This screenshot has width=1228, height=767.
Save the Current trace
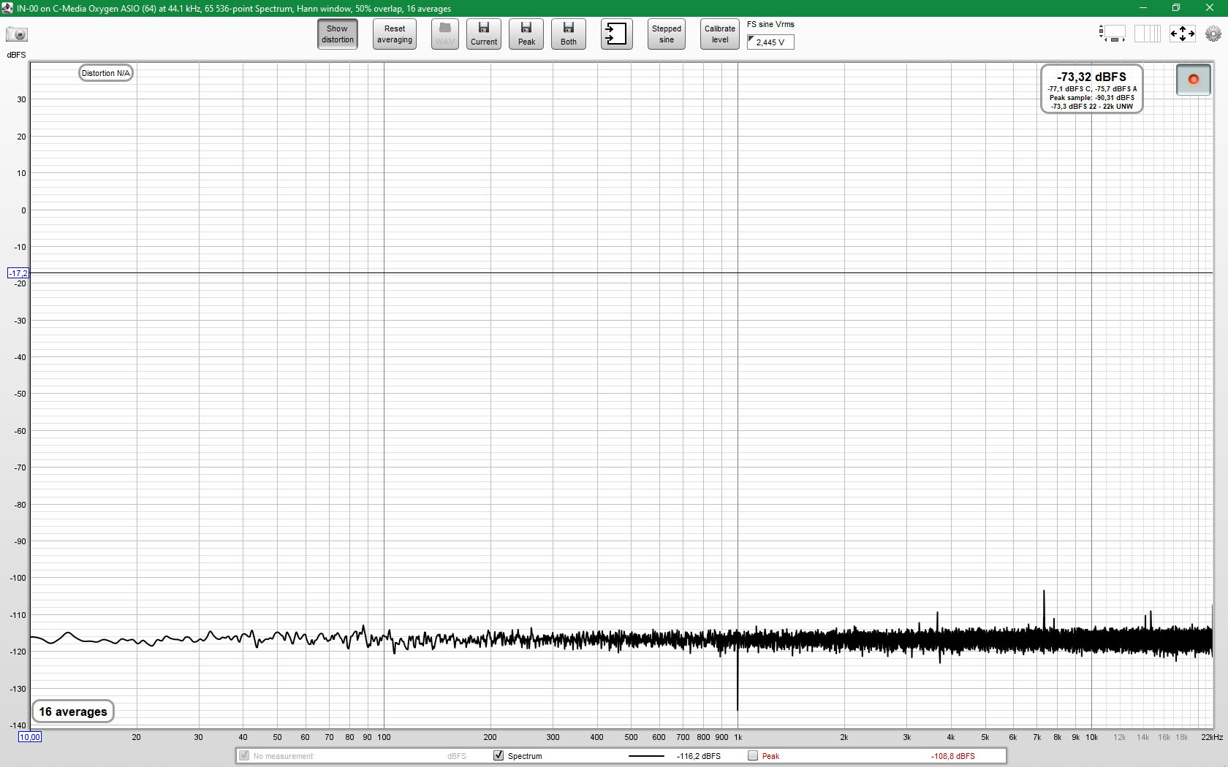pyautogui.click(x=484, y=34)
